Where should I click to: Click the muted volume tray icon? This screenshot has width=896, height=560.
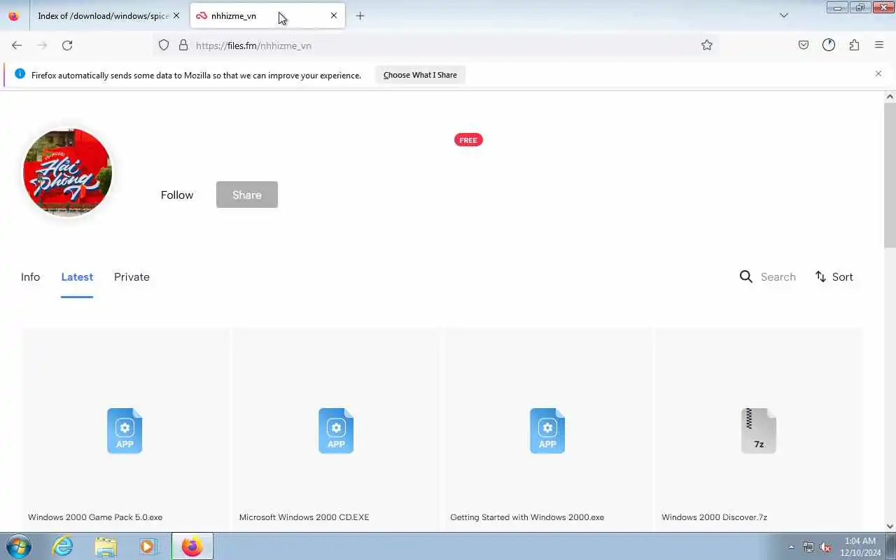click(x=825, y=547)
